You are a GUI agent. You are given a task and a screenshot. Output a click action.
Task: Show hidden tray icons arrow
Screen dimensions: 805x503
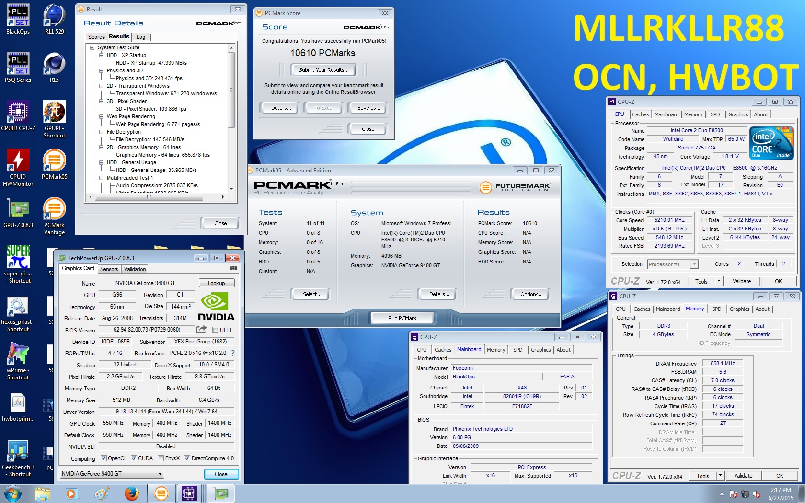click(x=722, y=494)
